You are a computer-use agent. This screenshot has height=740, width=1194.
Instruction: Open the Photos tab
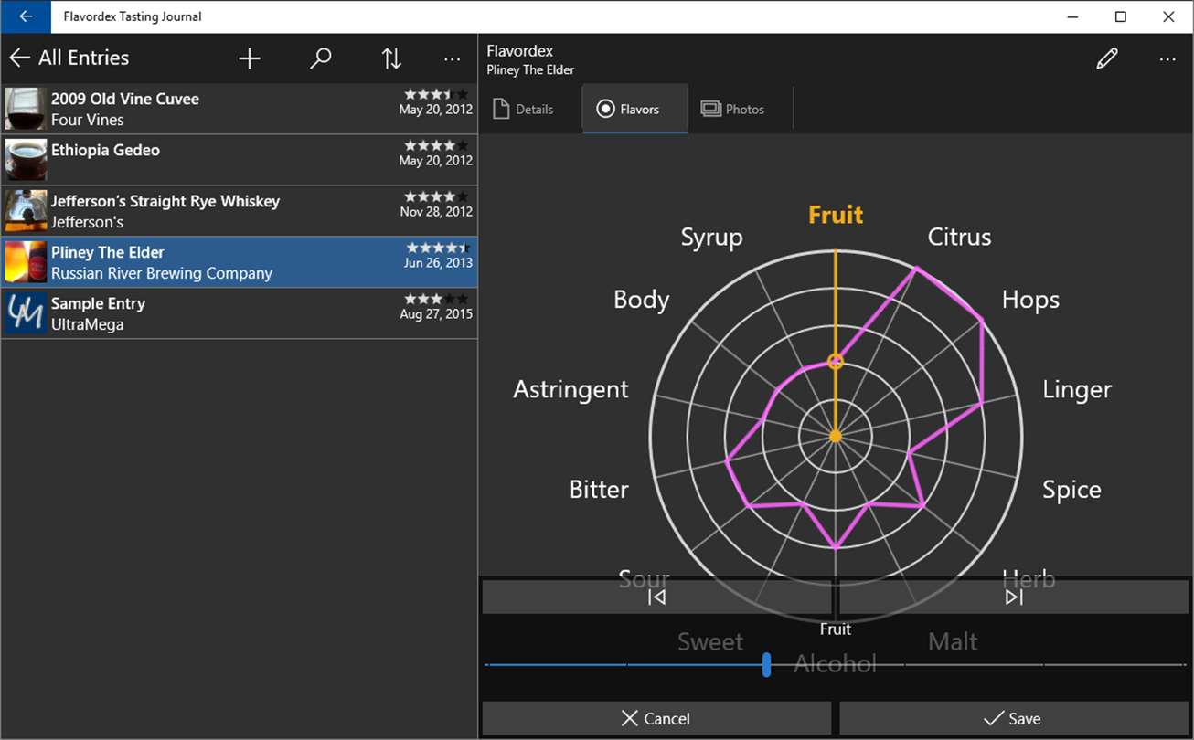pos(732,110)
